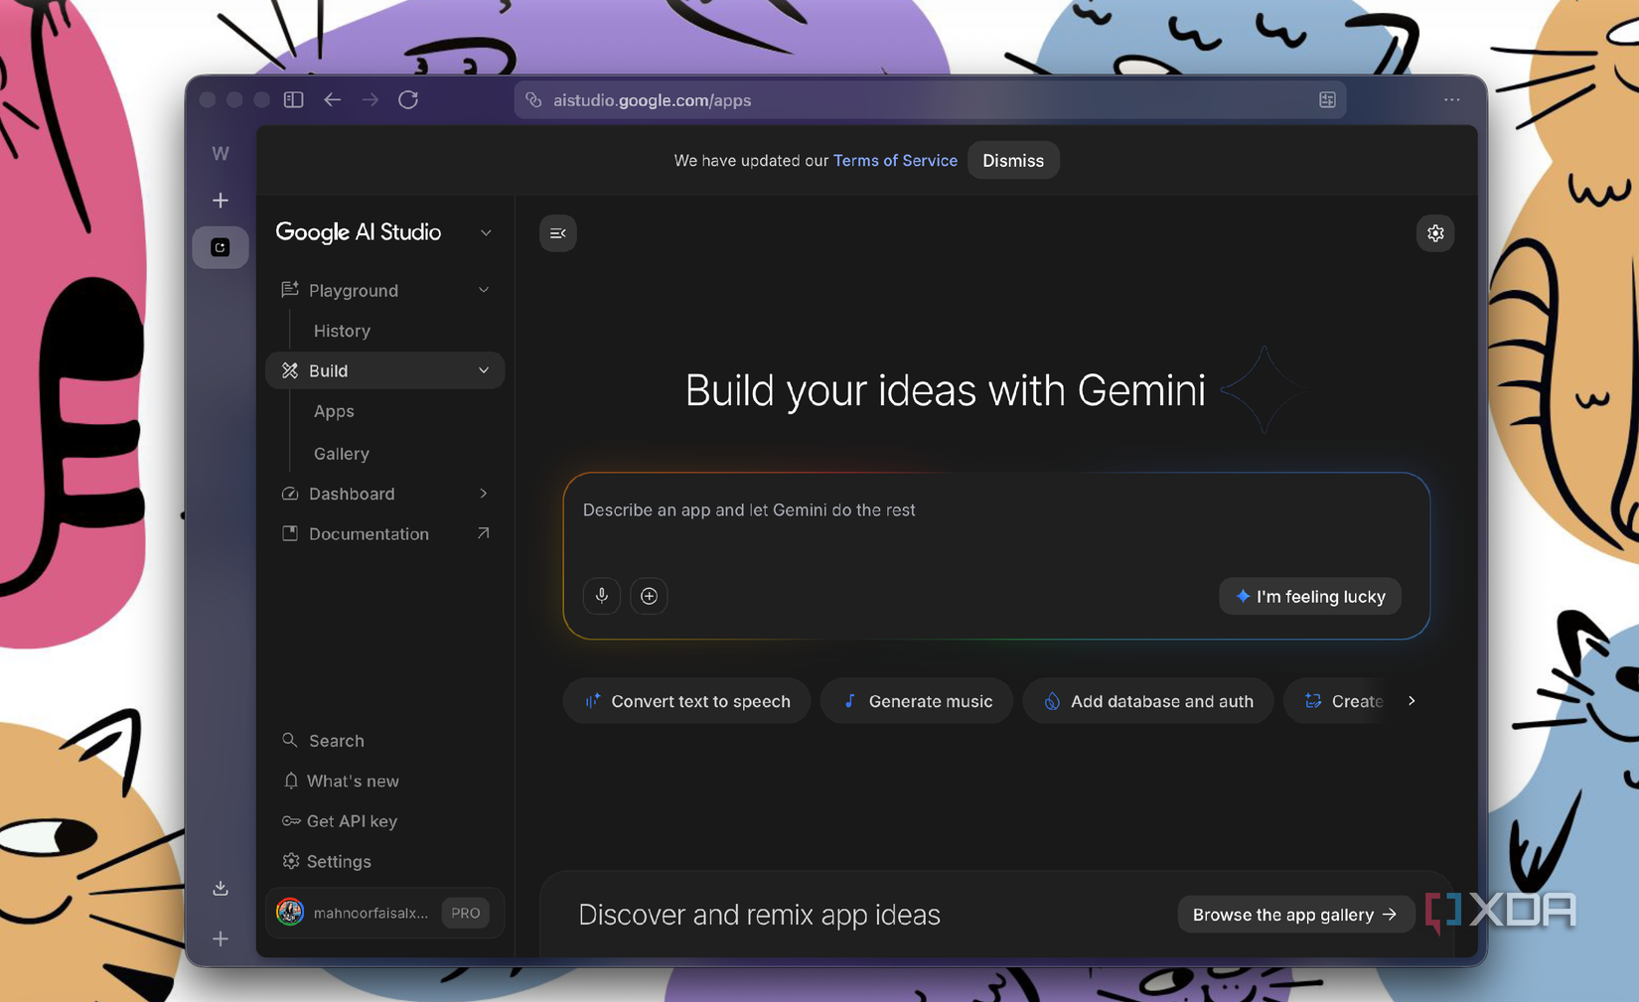The height and width of the screenshot is (1002, 1639).
Task: Expand the Dashboard section chevron
Action: tap(484, 494)
